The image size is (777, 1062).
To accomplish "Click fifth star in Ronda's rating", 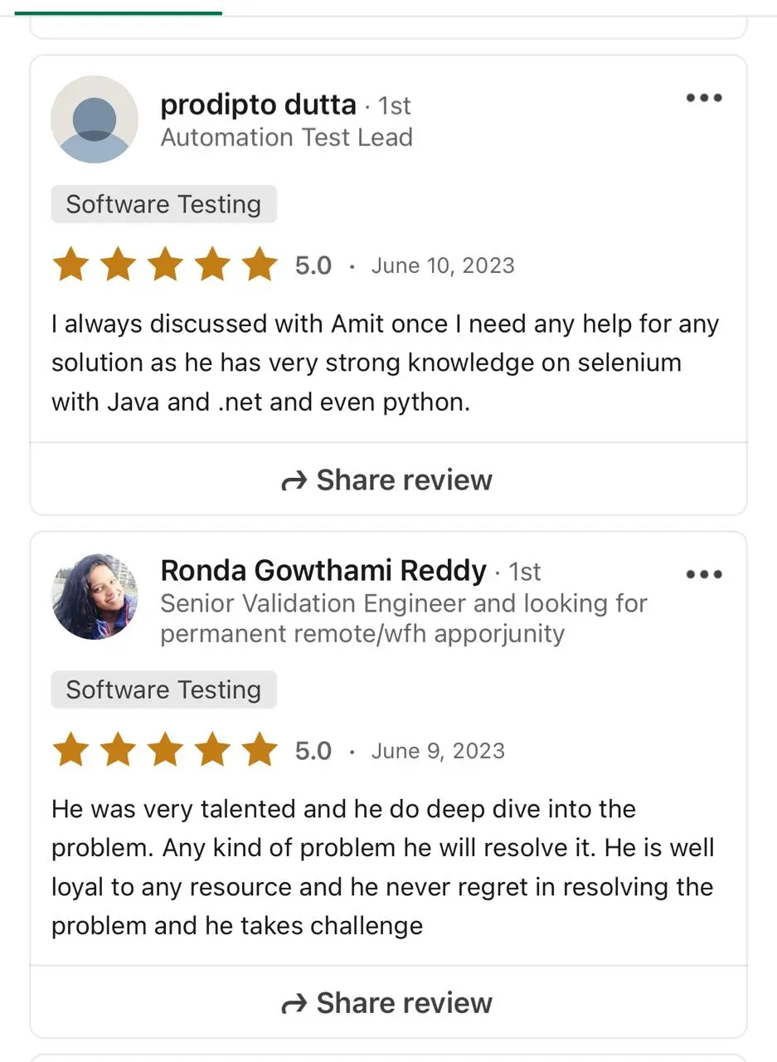I will pyautogui.click(x=260, y=751).
